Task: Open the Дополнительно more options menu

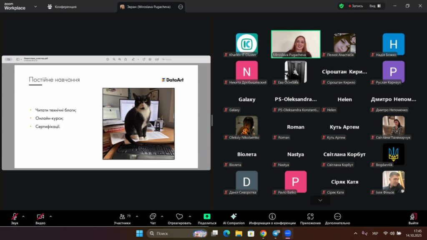Action: [337, 217]
